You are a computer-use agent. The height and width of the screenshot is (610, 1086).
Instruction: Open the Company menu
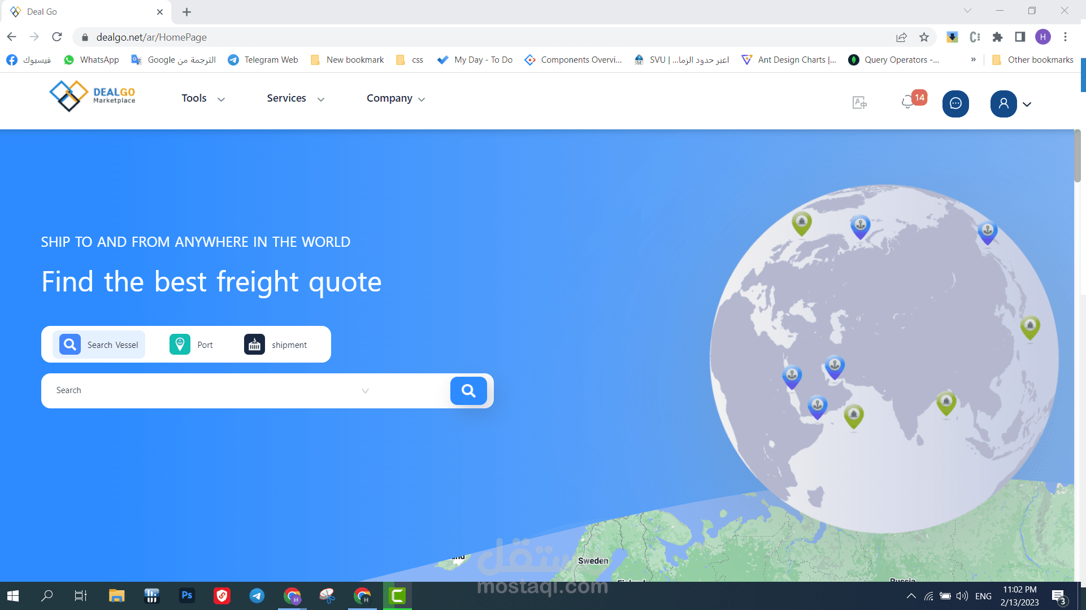(x=396, y=98)
